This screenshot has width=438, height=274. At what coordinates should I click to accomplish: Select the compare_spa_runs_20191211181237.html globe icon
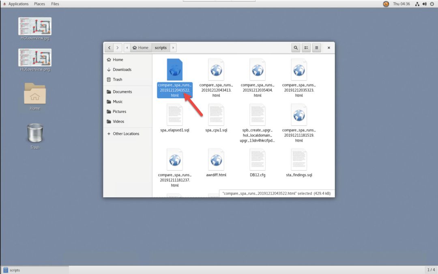tap(174, 160)
